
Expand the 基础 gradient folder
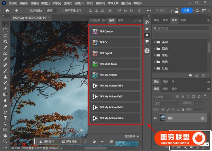(x=154, y=42)
